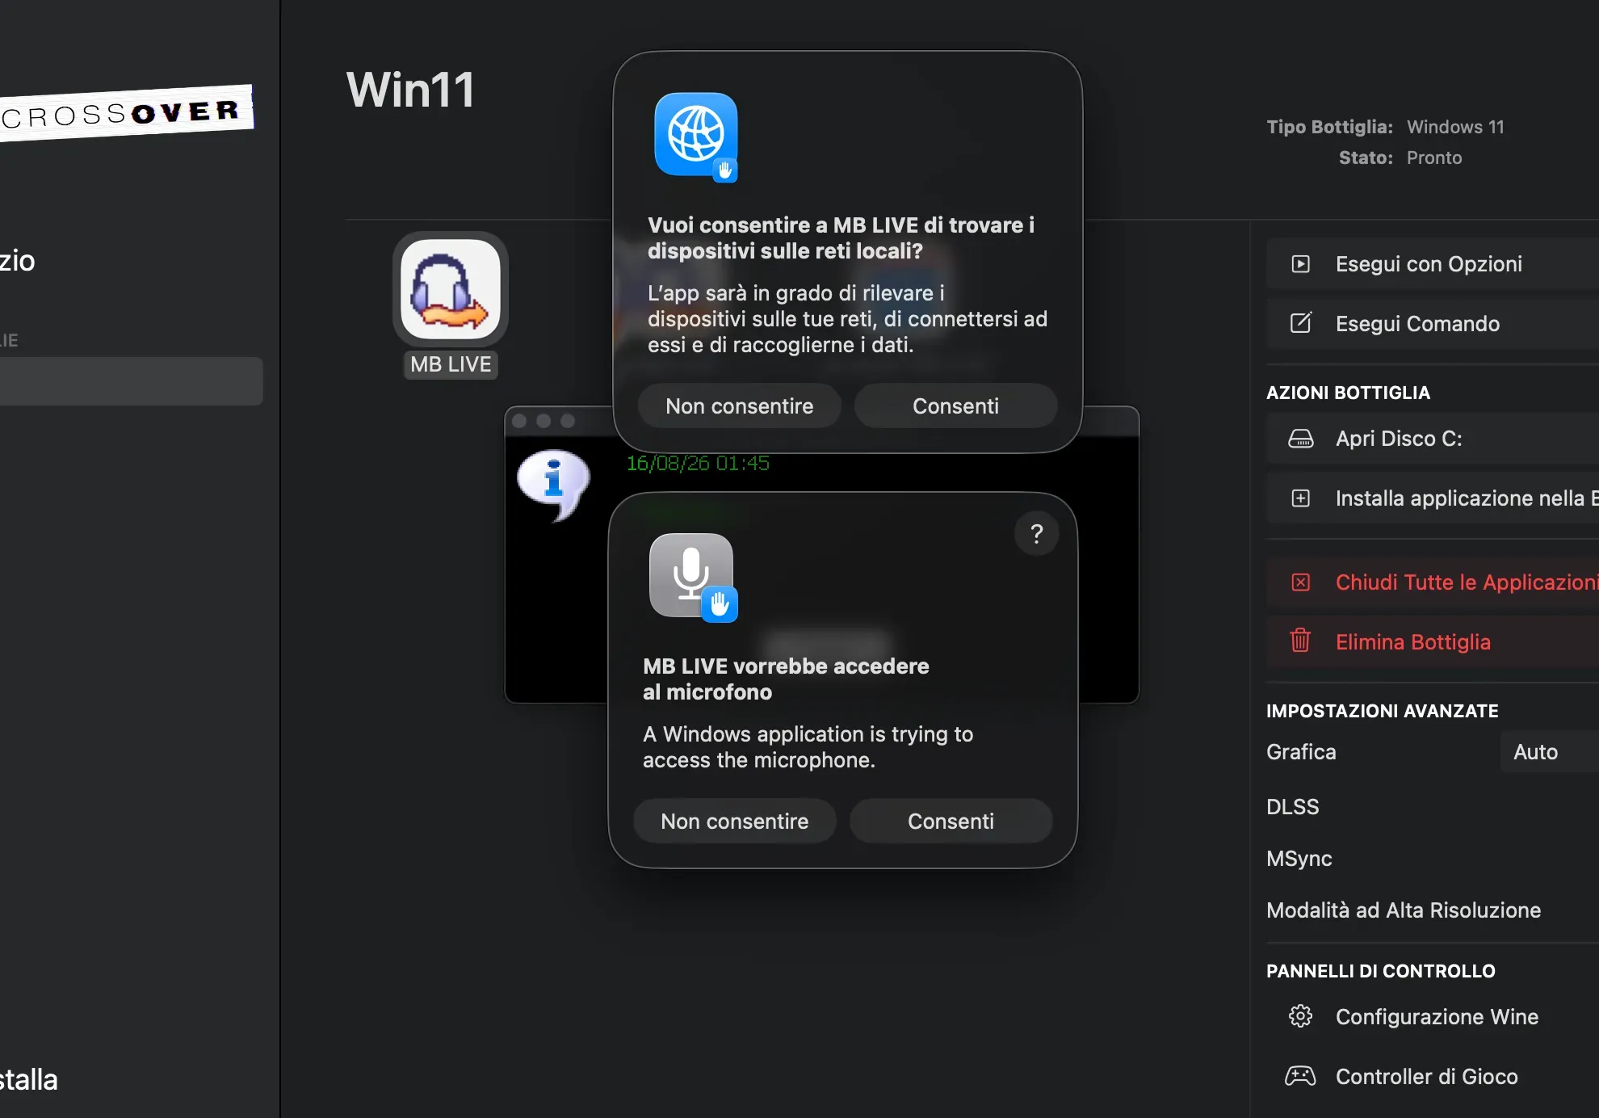Click Elimina Bottiglia label
The height and width of the screenshot is (1118, 1599).
tap(1413, 642)
